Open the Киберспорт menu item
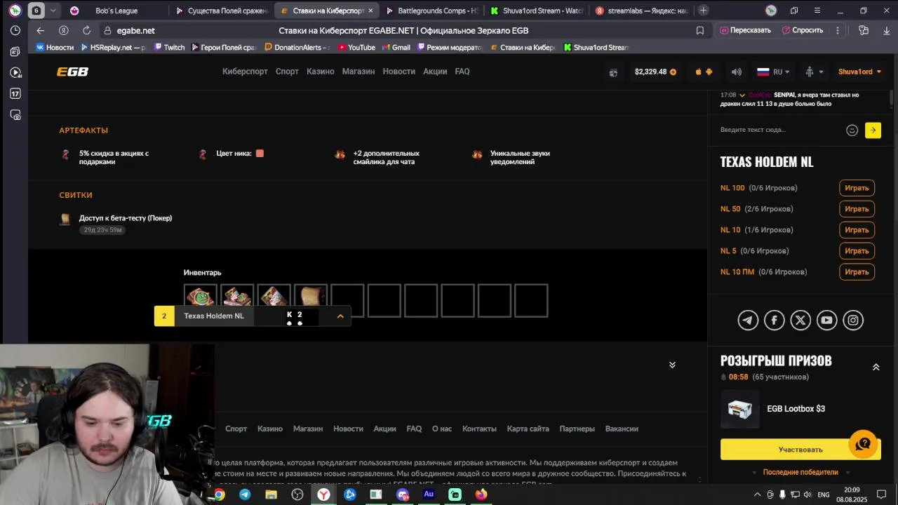898x505 pixels. pos(245,72)
